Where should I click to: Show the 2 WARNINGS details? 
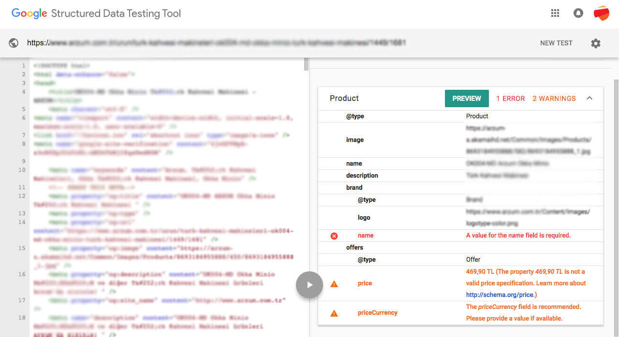point(554,98)
